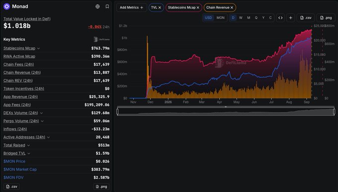338x192 pixels.
Task: Expand Active Addresses (24h) chevron
Action: pos(48,137)
